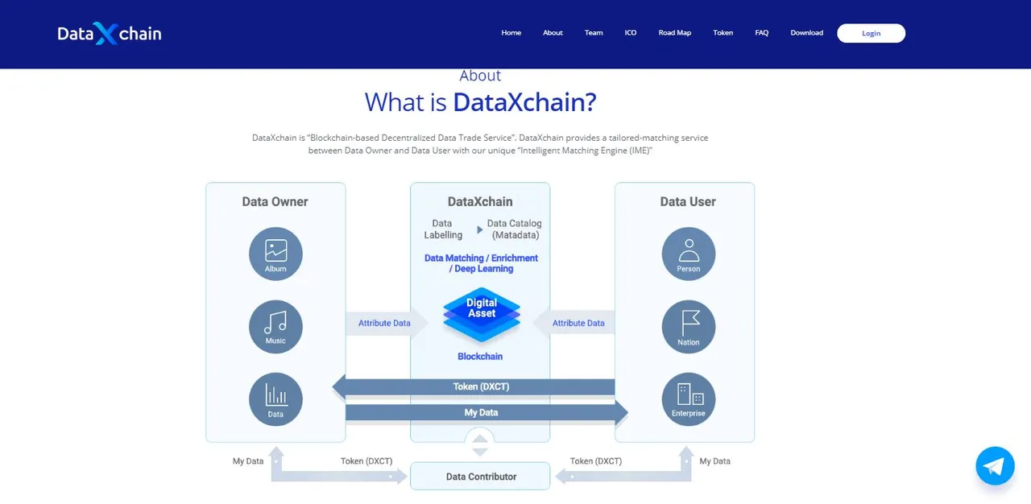Click the up-down arrows above Data Contributor

coord(480,444)
